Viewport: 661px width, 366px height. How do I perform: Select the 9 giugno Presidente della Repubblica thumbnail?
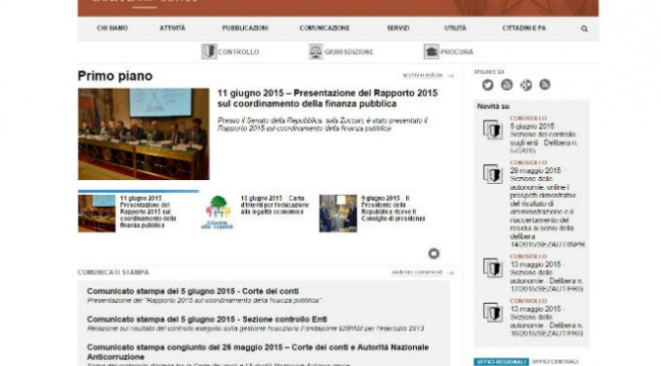(x=338, y=213)
